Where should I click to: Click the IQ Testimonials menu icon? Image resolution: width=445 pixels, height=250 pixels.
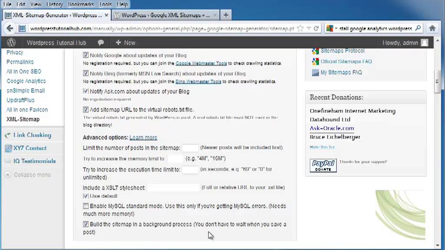click(x=8, y=161)
